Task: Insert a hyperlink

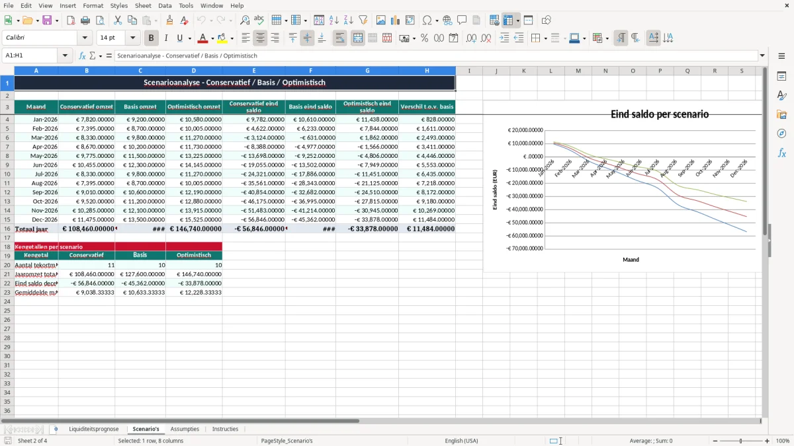Action: (447, 20)
